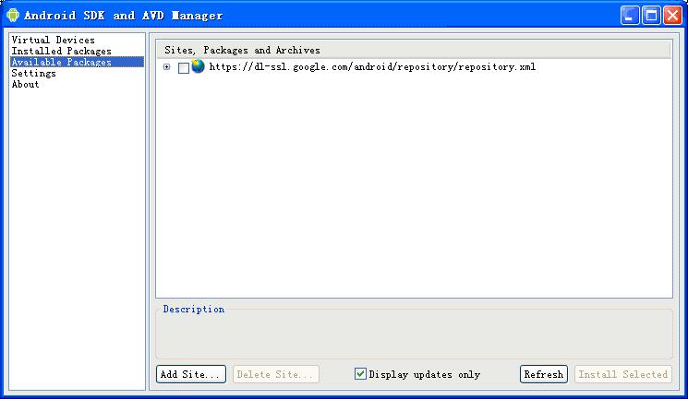Click the Add Site... button

[191, 374]
